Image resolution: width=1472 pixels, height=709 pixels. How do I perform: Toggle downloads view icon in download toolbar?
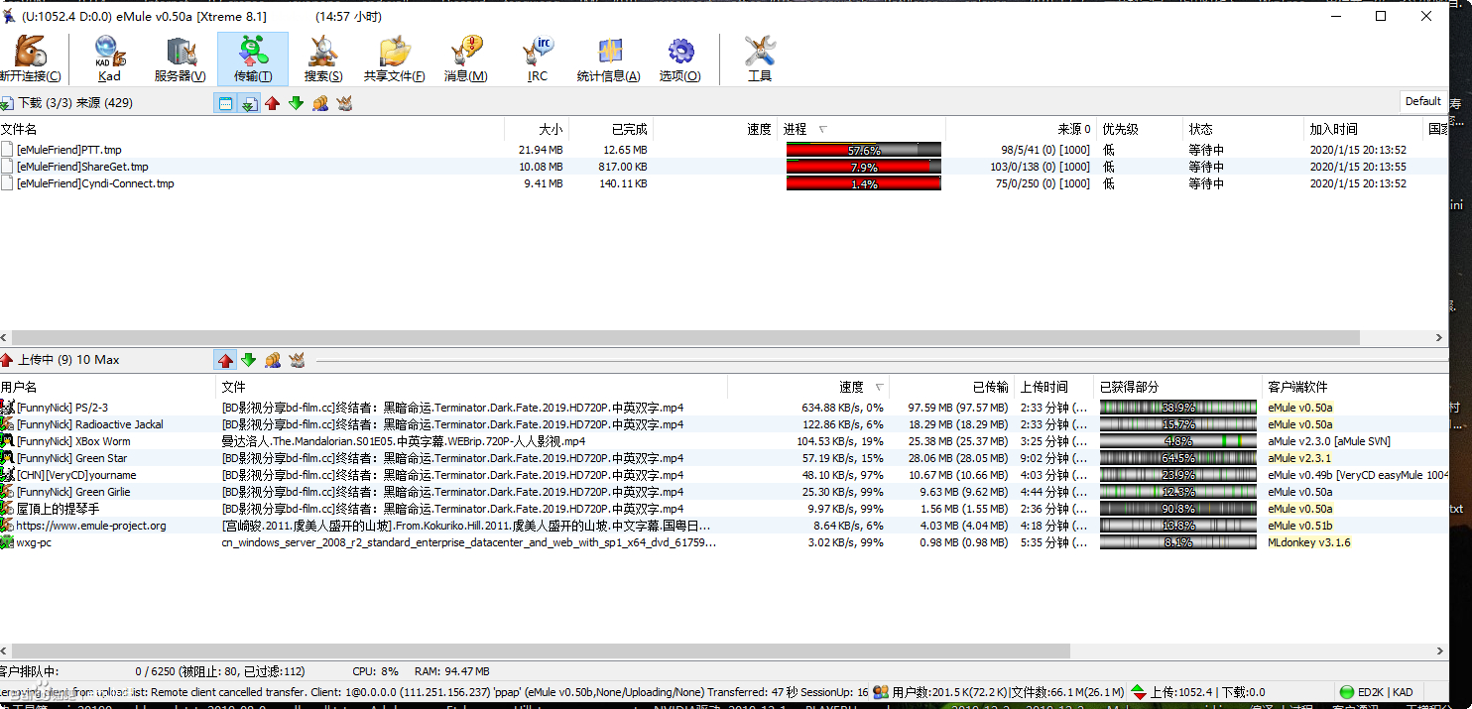point(249,103)
